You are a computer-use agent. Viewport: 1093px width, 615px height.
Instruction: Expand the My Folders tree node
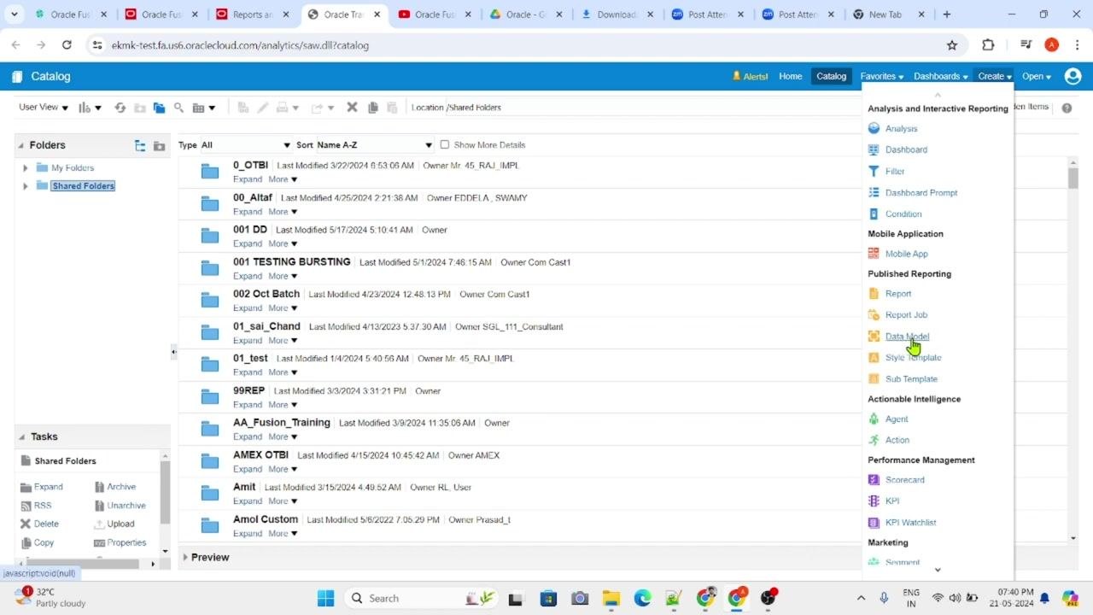click(x=26, y=168)
